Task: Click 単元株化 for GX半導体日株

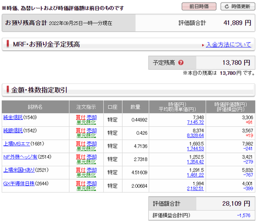Action: pos(86,188)
